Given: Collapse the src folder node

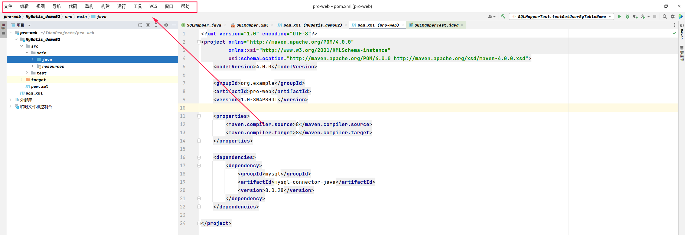Looking at the screenshot, I should tap(22, 46).
